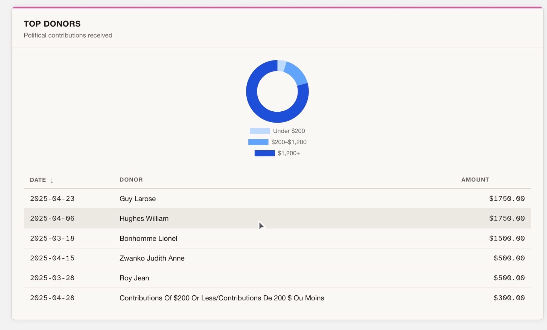Sort table by DONOR column header

[131, 180]
